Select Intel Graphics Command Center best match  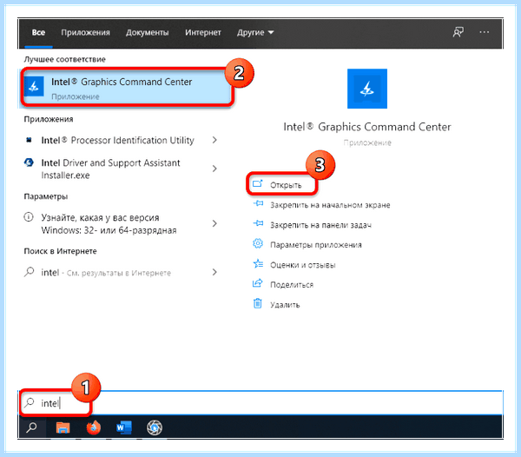[x=126, y=88]
